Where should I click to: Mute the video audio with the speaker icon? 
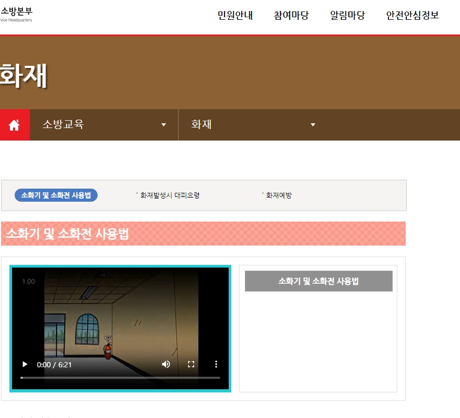tap(166, 364)
